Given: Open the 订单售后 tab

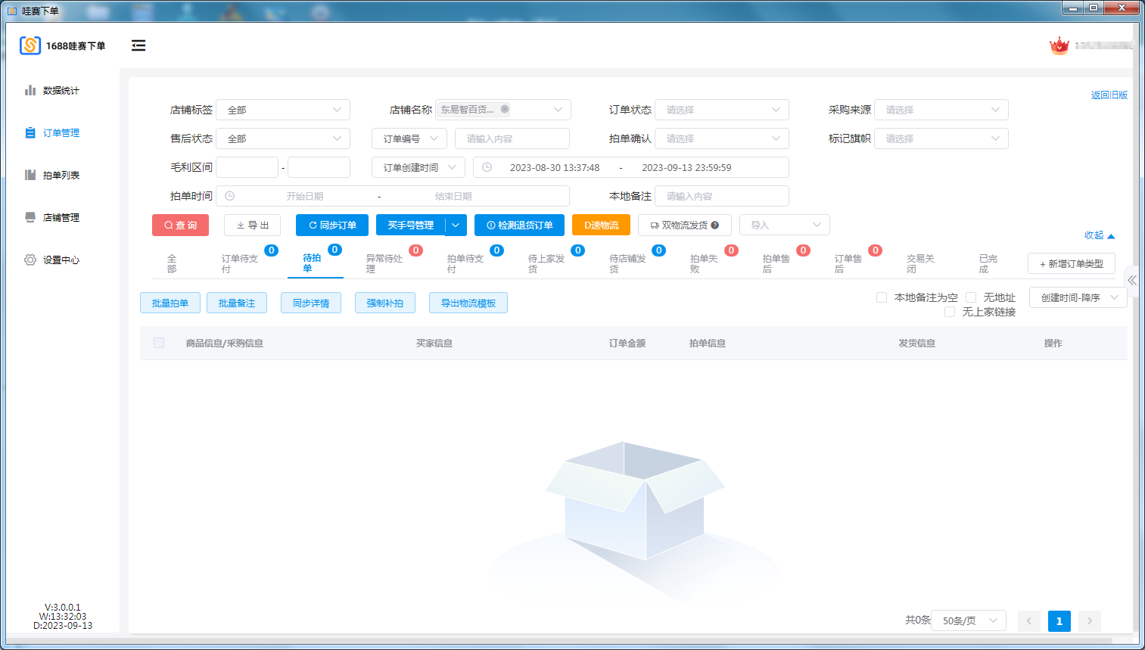Looking at the screenshot, I should (x=848, y=263).
